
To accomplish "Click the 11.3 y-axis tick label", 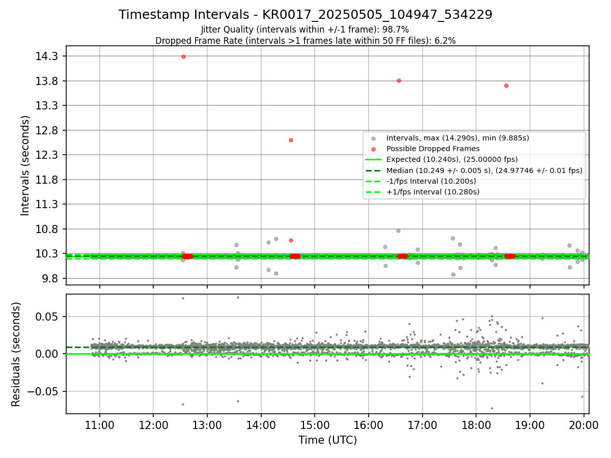I will tap(46, 204).
